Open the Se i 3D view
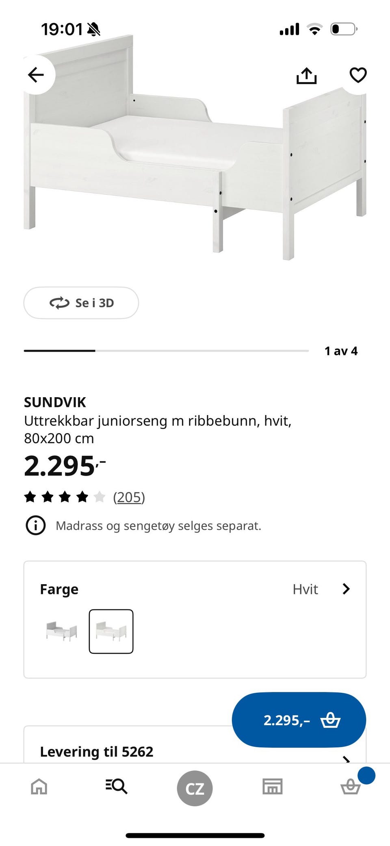This screenshot has width=390, height=846. pyautogui.click(x=81, y=303)
